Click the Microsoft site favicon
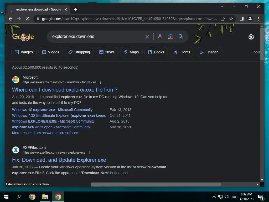 click(x=16, y=80)
